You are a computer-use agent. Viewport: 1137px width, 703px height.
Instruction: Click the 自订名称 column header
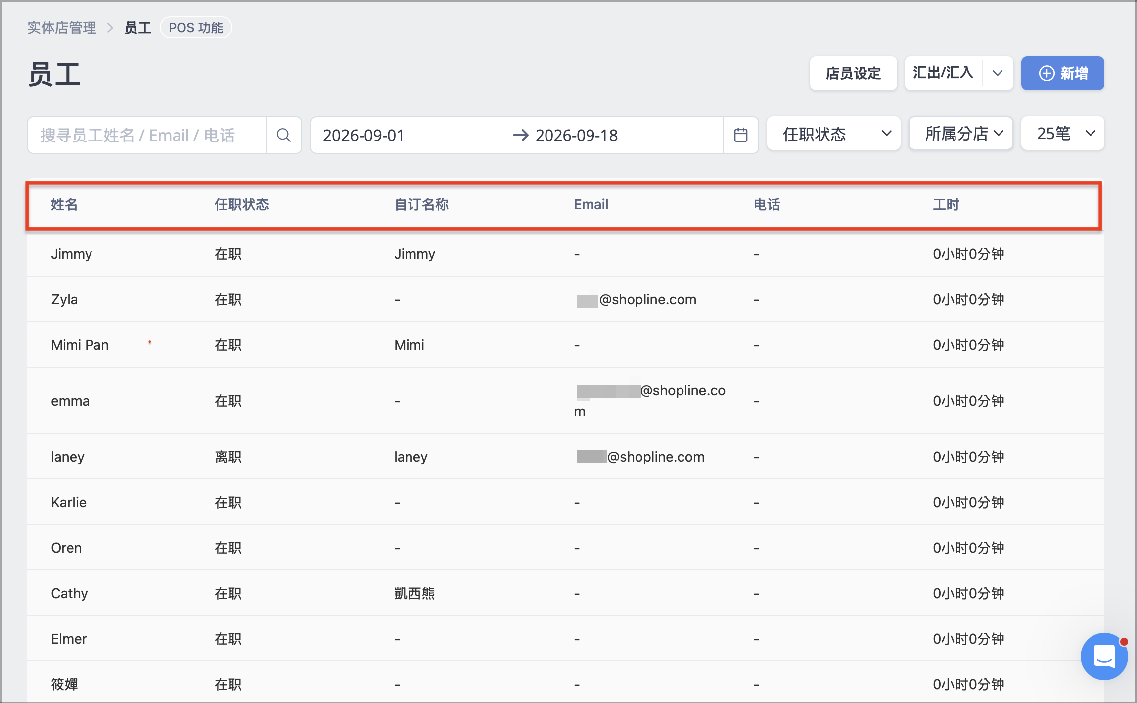pyautogui.click(x=421, y=204)
